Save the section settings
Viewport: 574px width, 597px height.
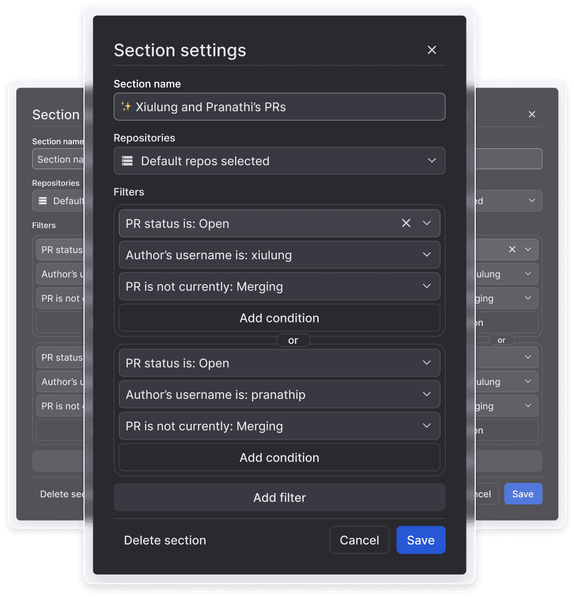pyautogui.click(x=421, y=540)
